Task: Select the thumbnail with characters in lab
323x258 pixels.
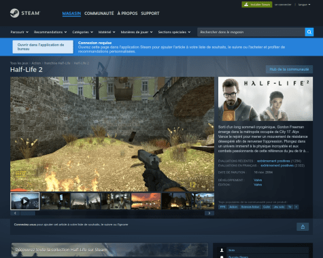Action: (x=116, y=201)
